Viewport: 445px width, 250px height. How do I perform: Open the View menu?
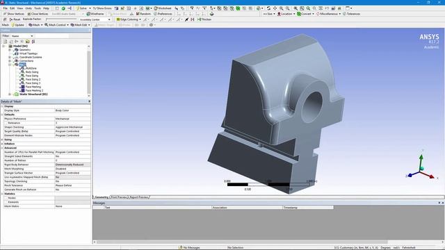20,8
